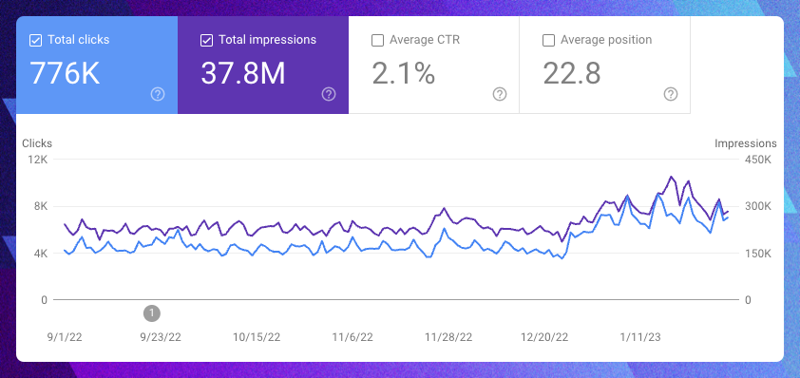Open help icon on Total impressions card

329,94
